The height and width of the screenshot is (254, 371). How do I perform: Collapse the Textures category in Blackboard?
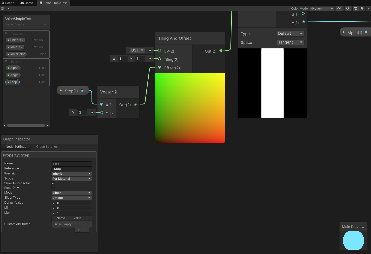tap(6, 33)
